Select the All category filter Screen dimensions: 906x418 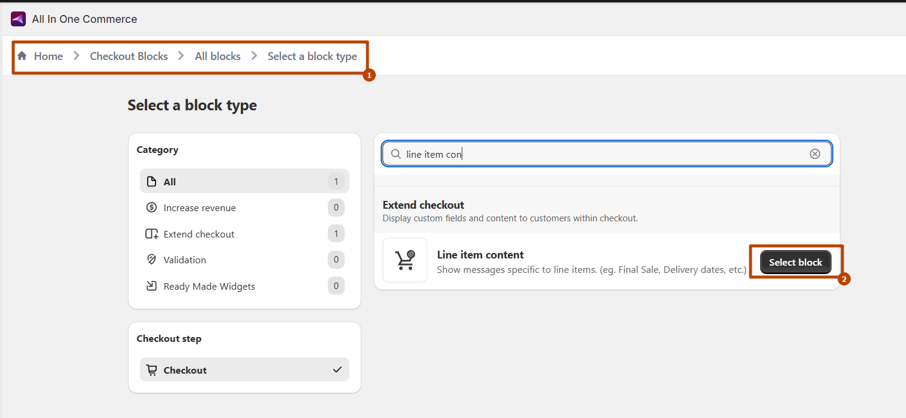pos(170,182)
